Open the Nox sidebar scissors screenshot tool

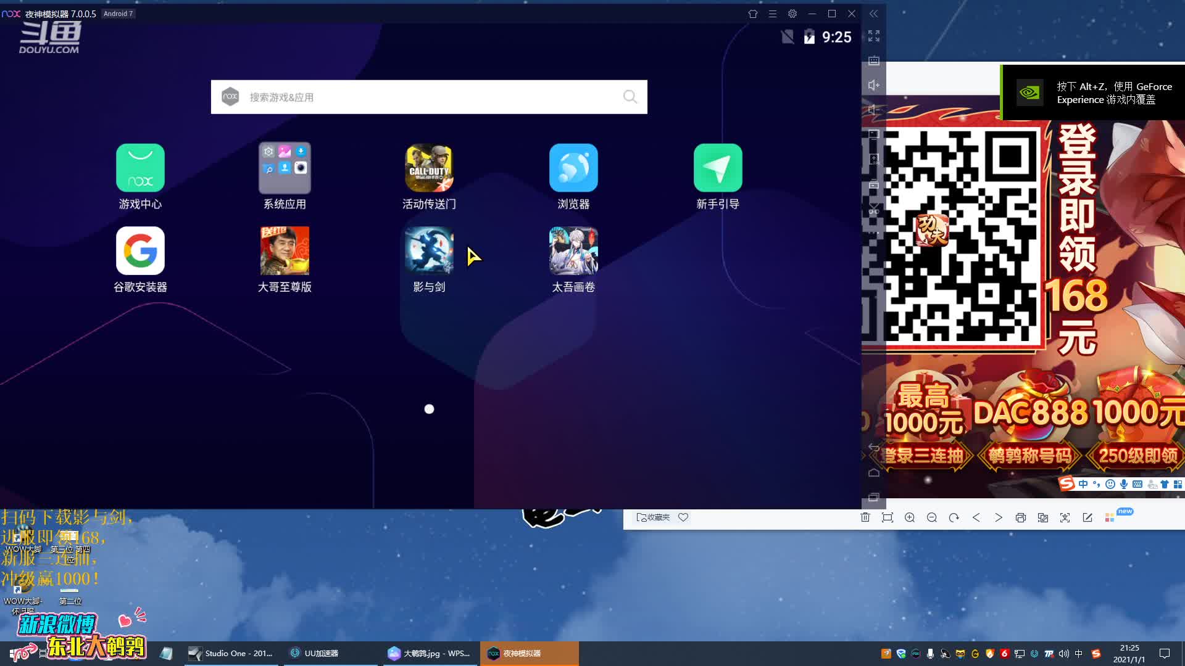tap(873, 209)
